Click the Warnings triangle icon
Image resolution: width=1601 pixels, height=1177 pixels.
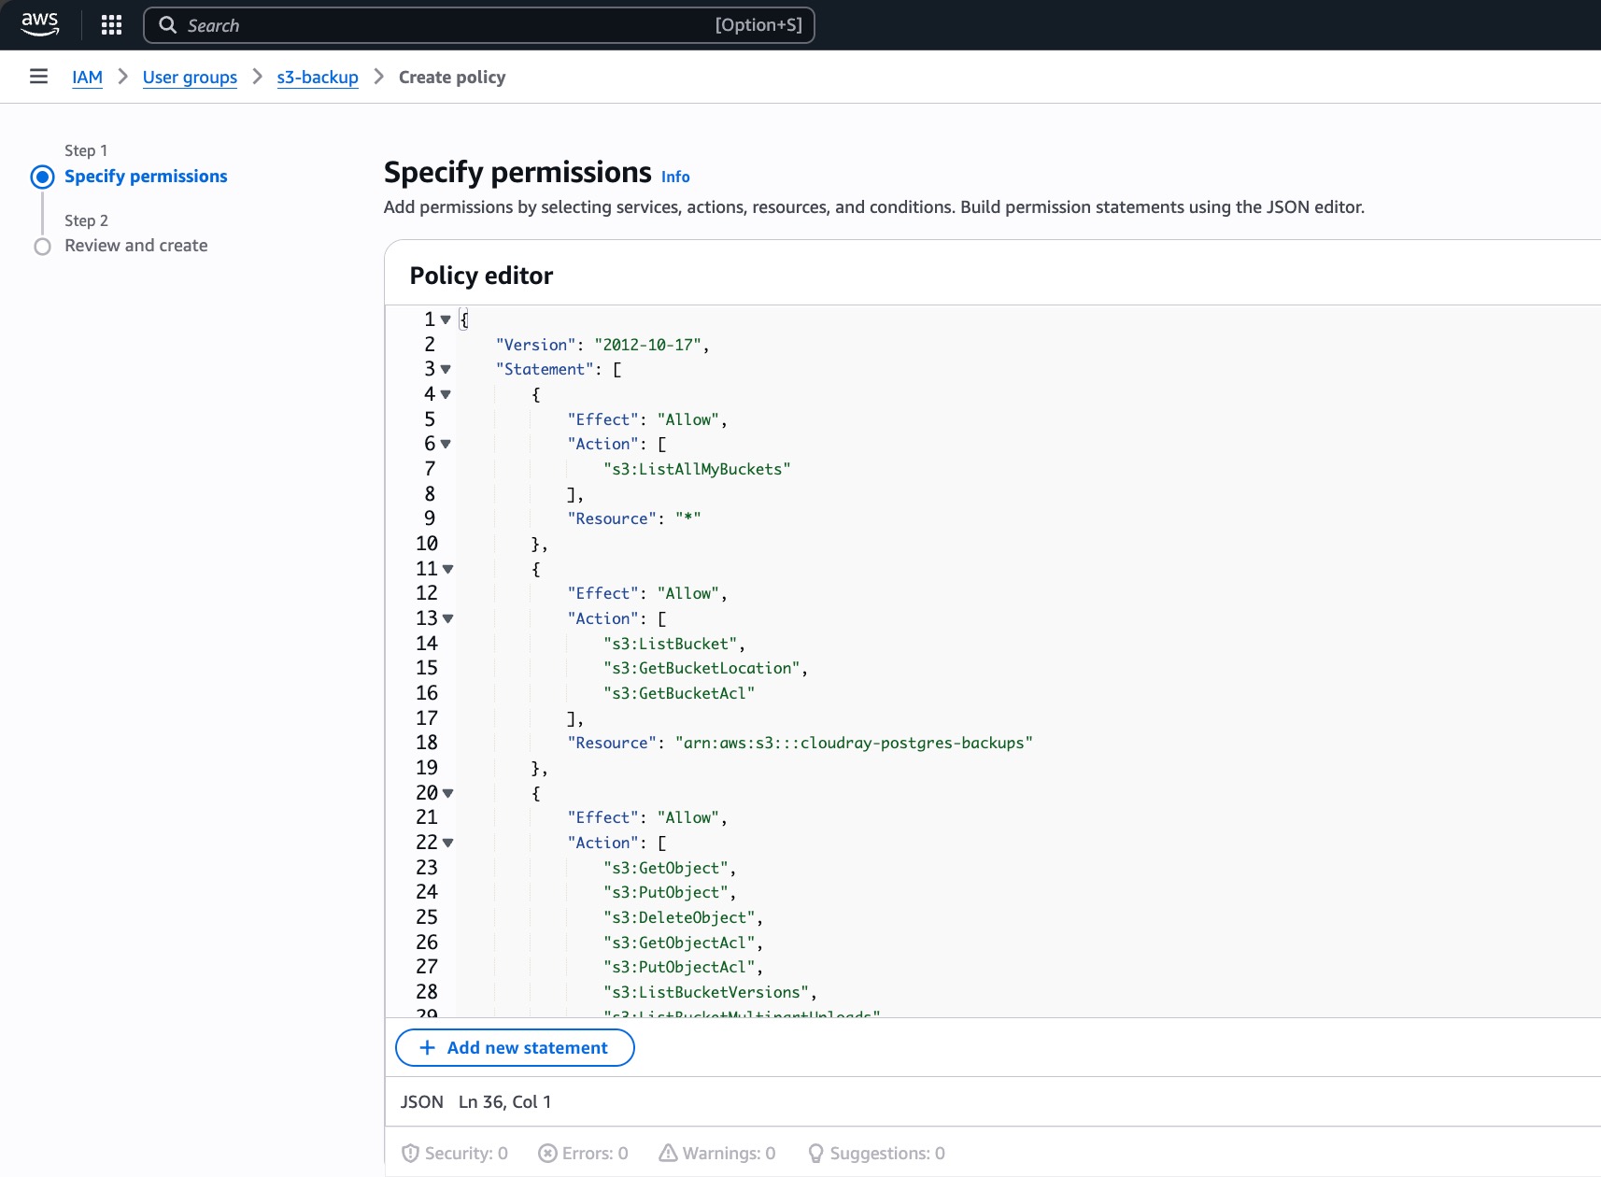click(669, 1153)
